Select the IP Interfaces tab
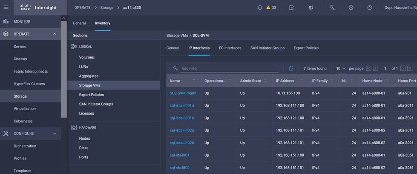417x174 pixels. point(199,48)
